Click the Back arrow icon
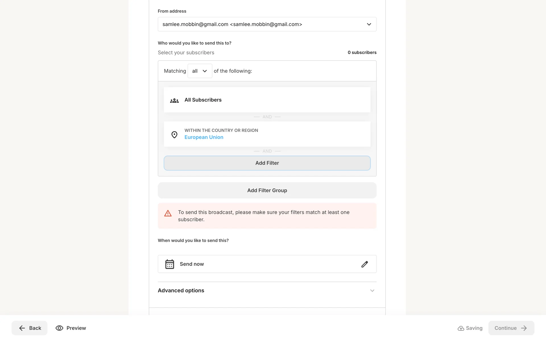 point(22,328)
